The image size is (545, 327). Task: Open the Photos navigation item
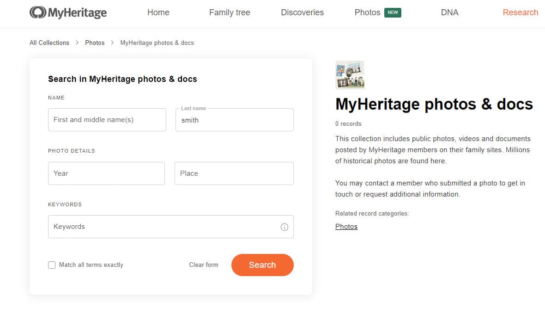[x=367, y=12]
